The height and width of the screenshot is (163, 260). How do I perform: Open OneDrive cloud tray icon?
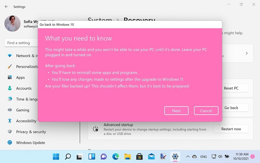tap(194, 157)
